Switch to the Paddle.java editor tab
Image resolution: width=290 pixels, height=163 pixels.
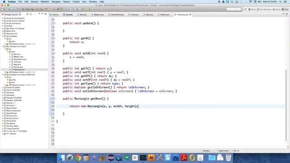pos(164,14)
